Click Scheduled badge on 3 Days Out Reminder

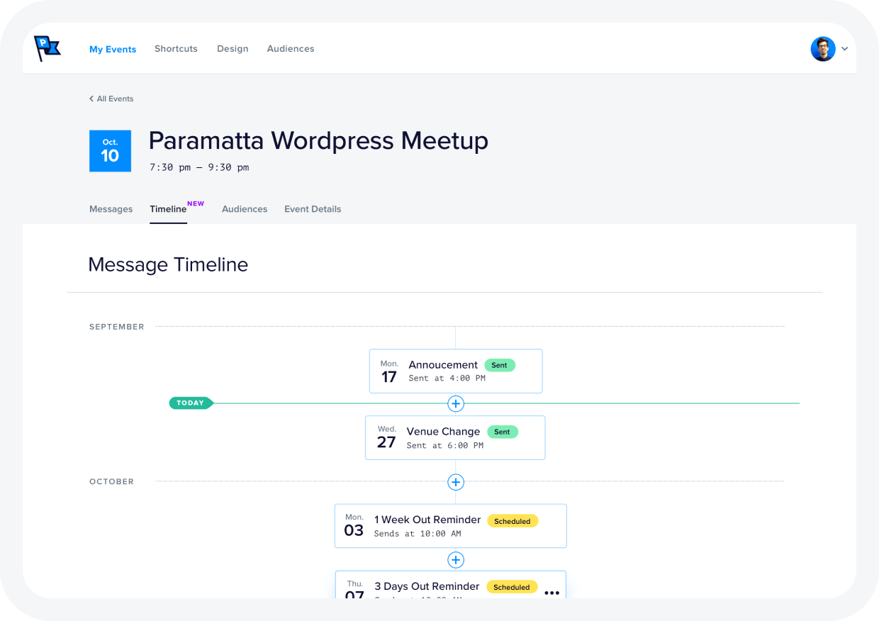click(x=512, y=587)
